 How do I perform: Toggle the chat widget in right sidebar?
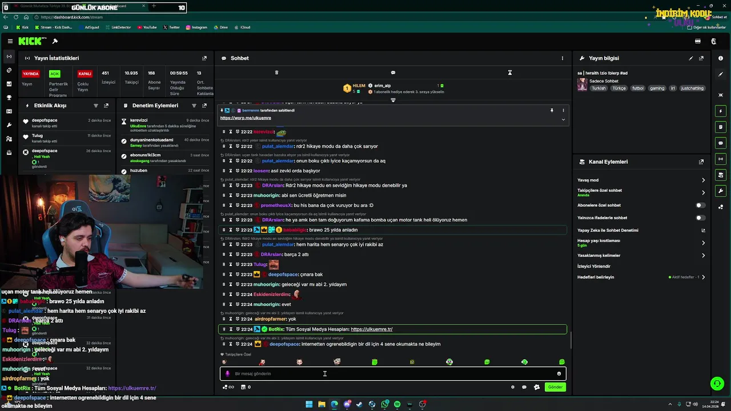[721, 143]
